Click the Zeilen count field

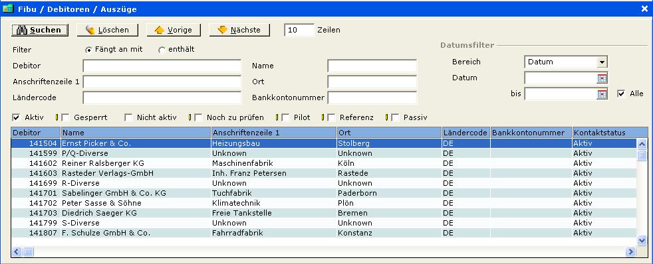click(x=299, y=30)
